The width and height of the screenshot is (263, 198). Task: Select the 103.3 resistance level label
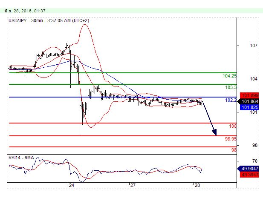click(x=231, y=87)
